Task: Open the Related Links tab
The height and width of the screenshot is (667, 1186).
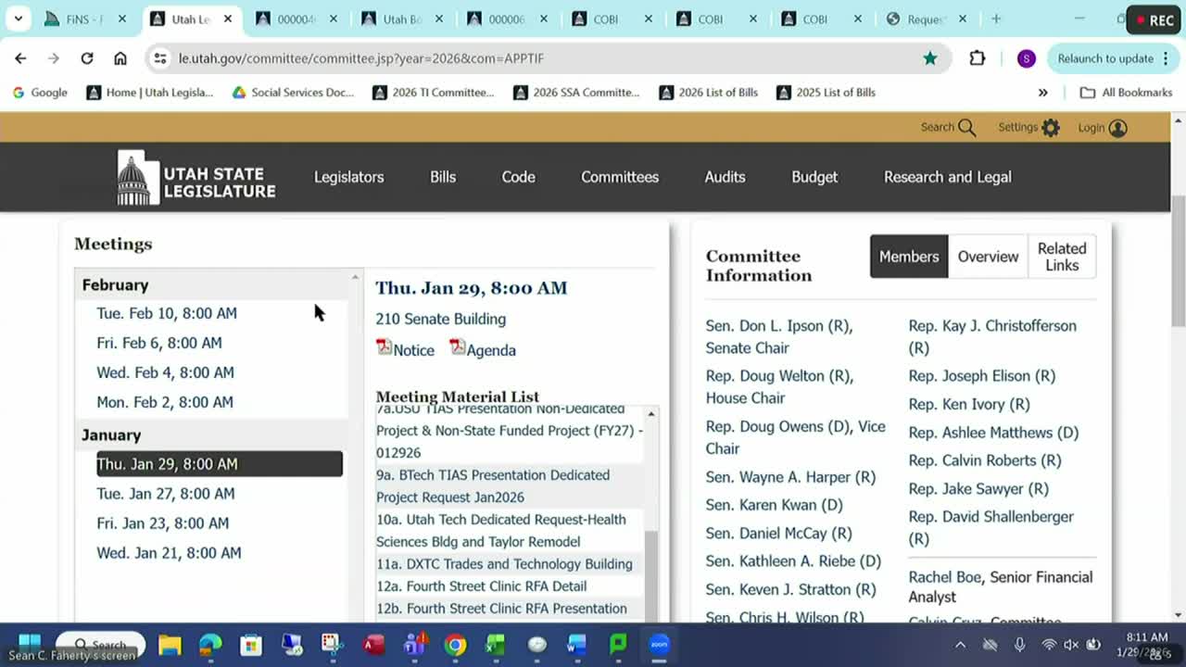Action: tap(1062, 257)
